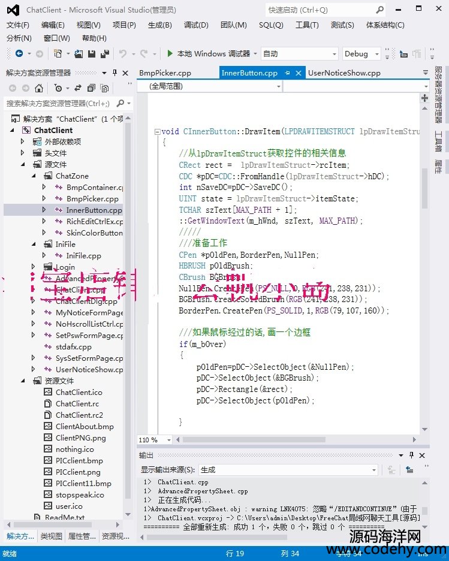Click the Collapse All icon in Solution Explorer
This screenshot has height=561, width=449.
pos(91,88)
